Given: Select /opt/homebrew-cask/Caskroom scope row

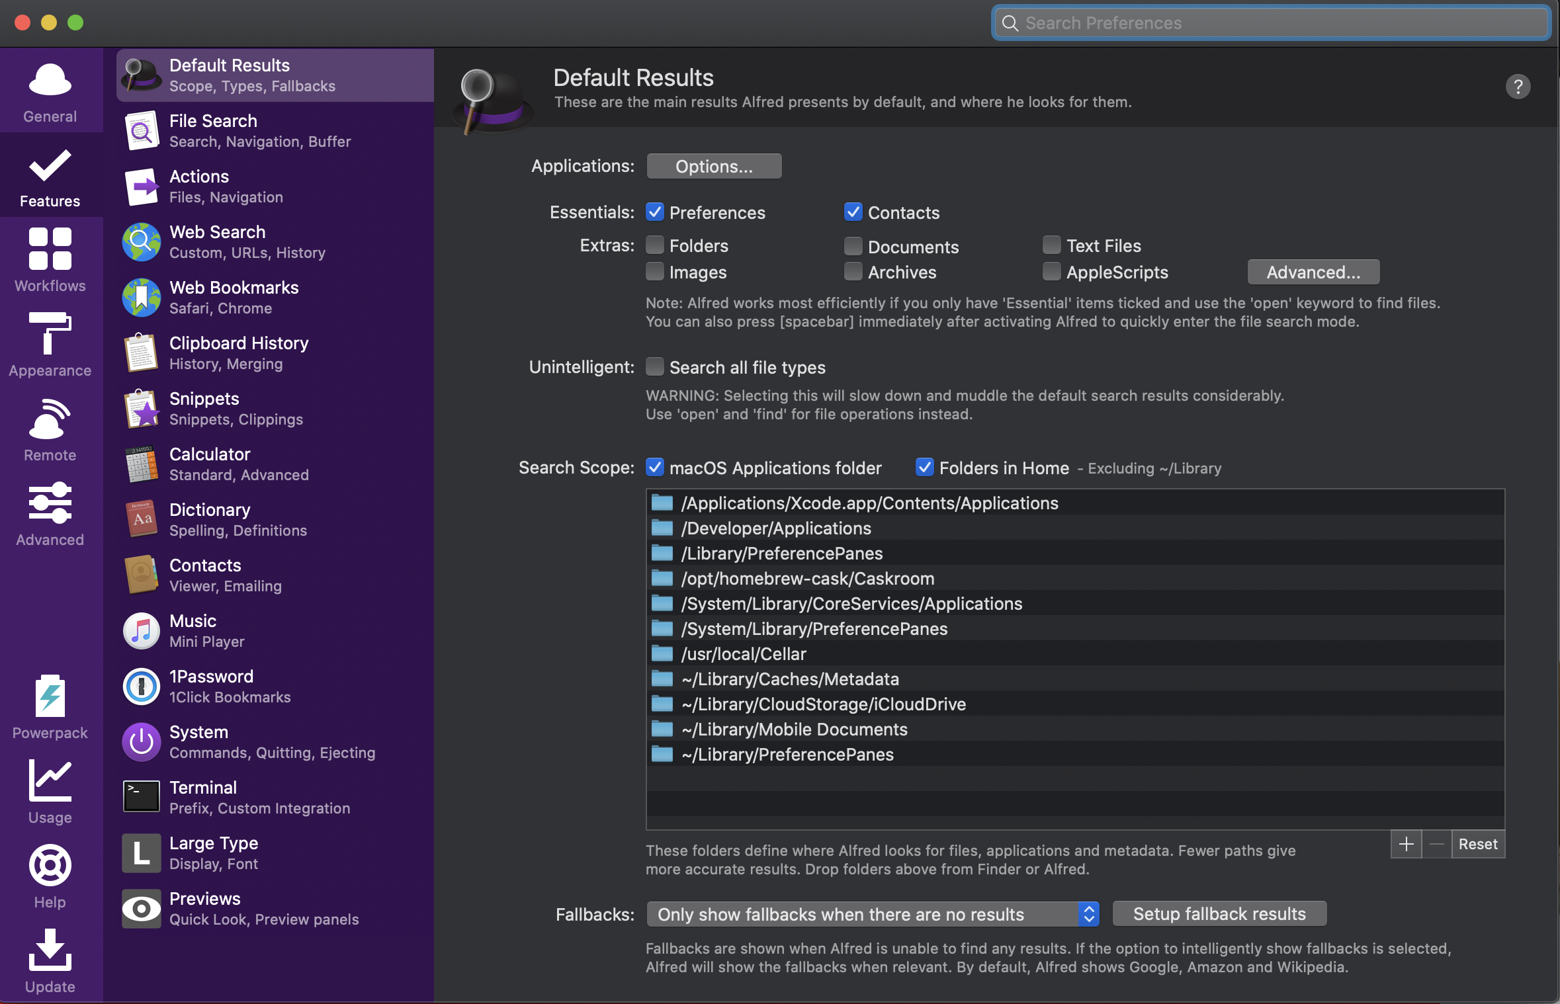Looking at the screenshot, I should tap(1075, 578).
